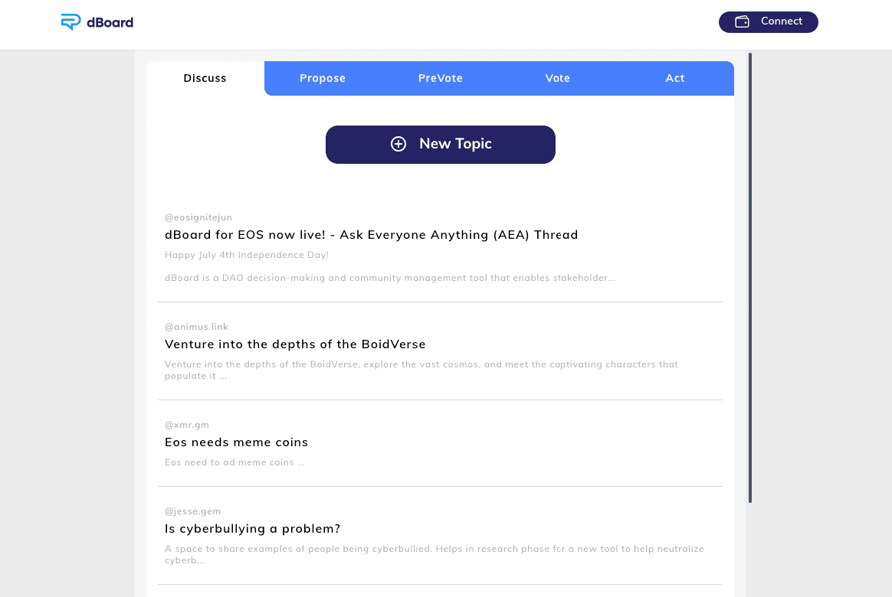Connect your wallet with Connect button

click(x=768, y=22)
